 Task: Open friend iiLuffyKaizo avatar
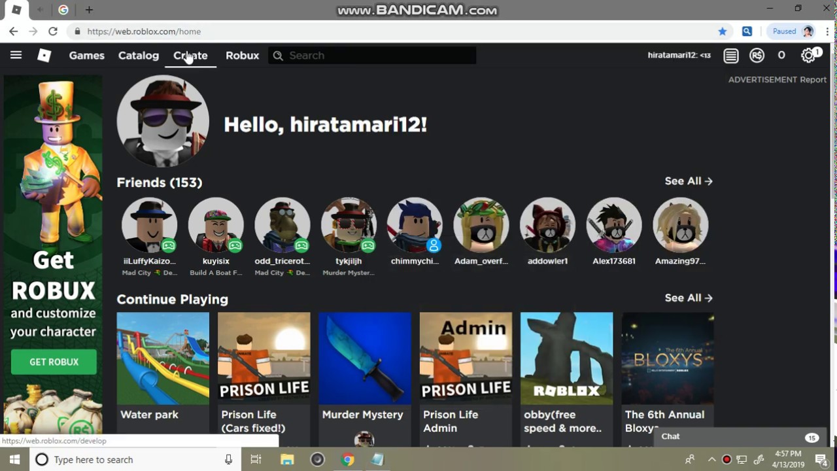click(149, 225)
